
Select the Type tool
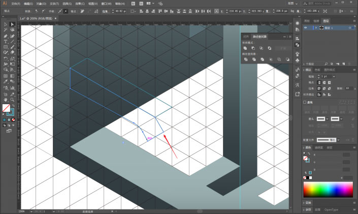(6, 42)
